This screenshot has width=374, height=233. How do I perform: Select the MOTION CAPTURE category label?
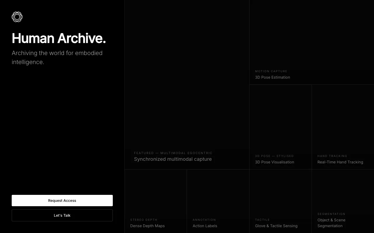[271, 71]
